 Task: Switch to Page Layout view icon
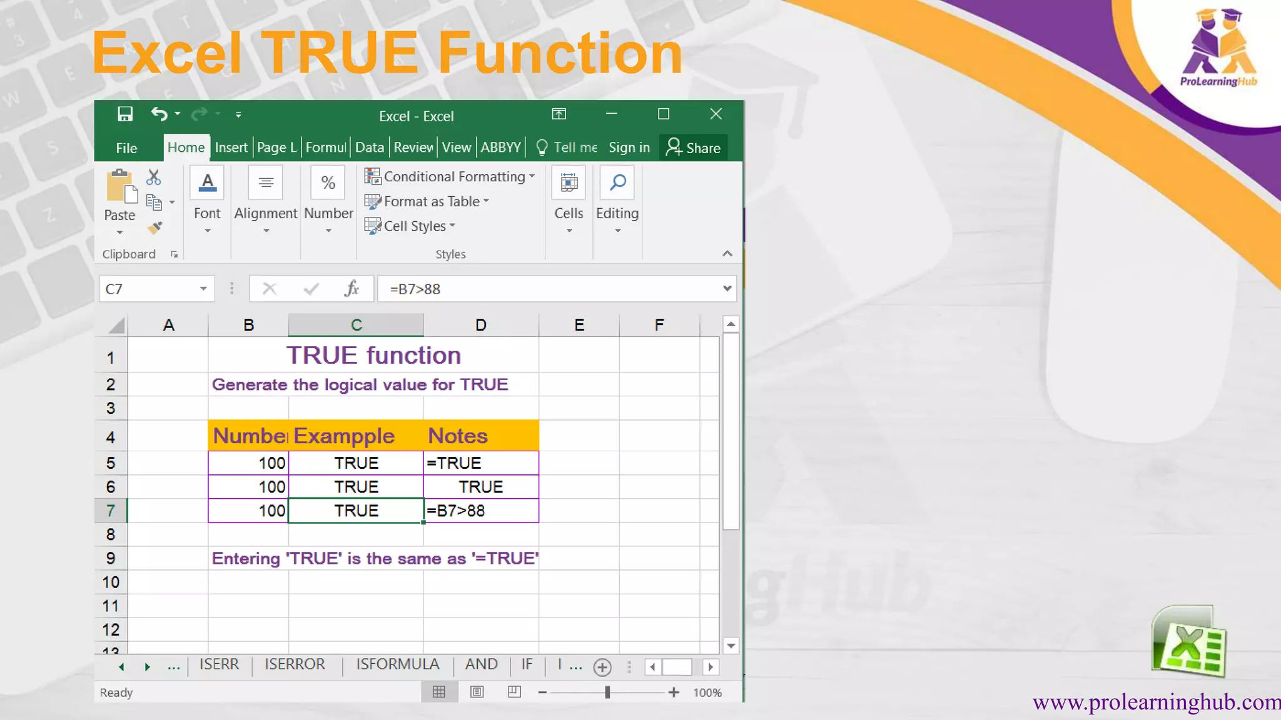point(477,692)
